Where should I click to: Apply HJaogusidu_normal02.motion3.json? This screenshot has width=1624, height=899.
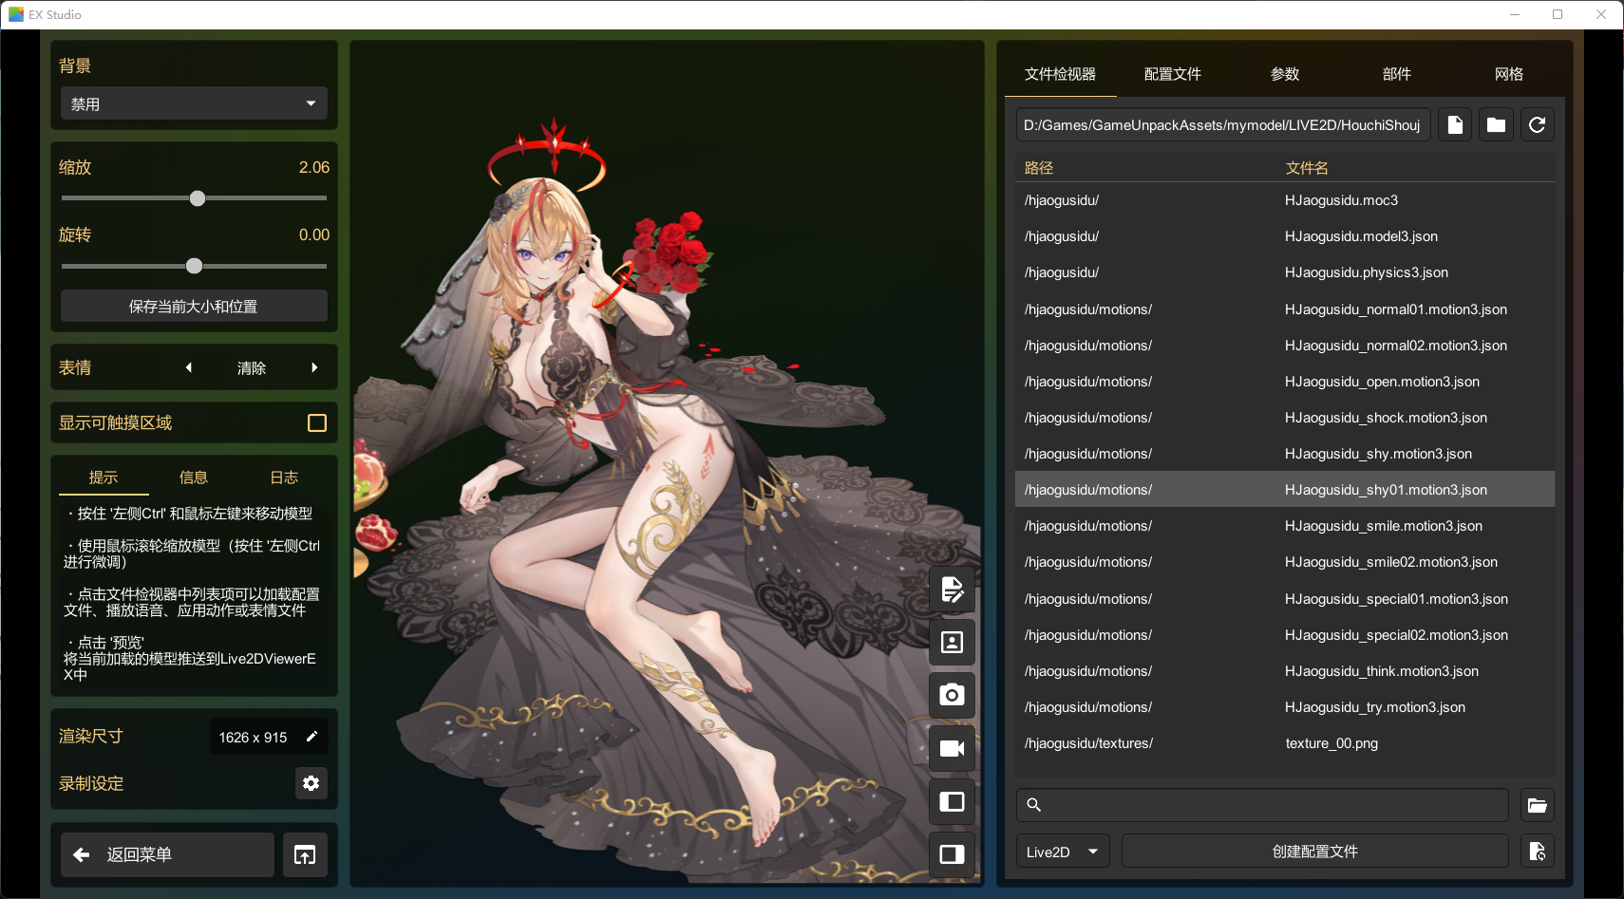(x=1285, y=346)
